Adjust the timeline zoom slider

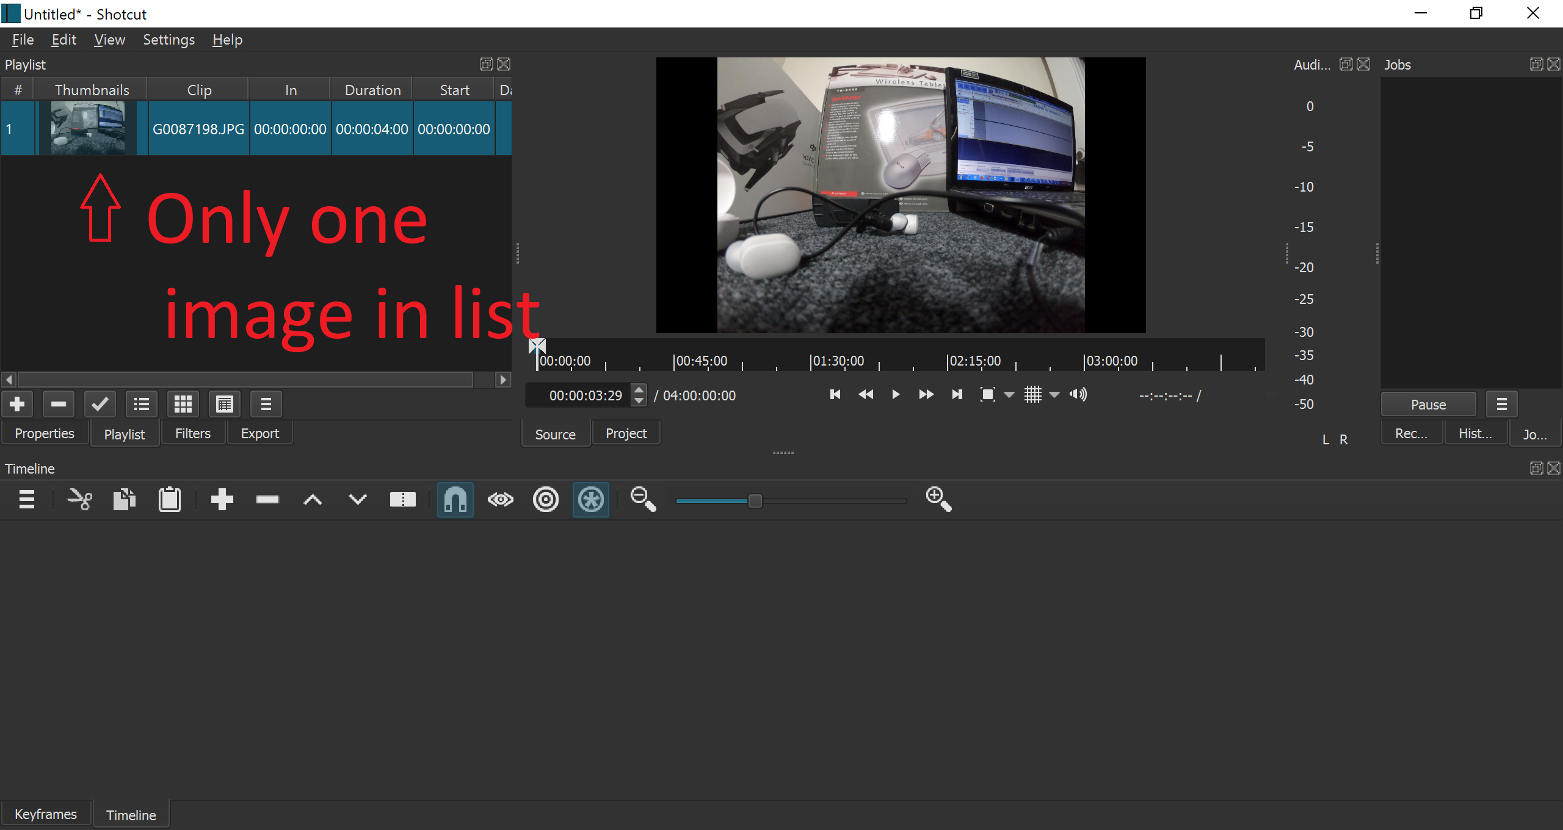(791, 501)
